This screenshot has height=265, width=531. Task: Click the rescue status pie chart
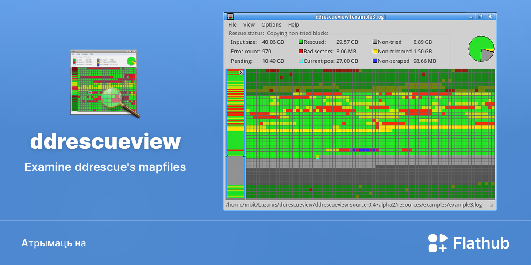point(481,49)
